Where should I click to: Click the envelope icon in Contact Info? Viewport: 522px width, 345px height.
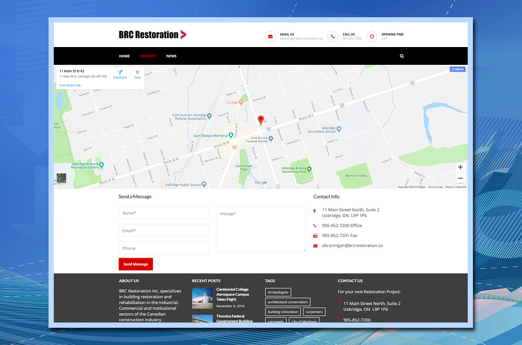(315, 246)
